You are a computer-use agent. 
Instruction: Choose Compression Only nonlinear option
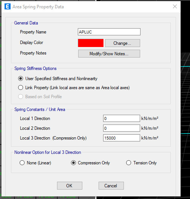73,163
